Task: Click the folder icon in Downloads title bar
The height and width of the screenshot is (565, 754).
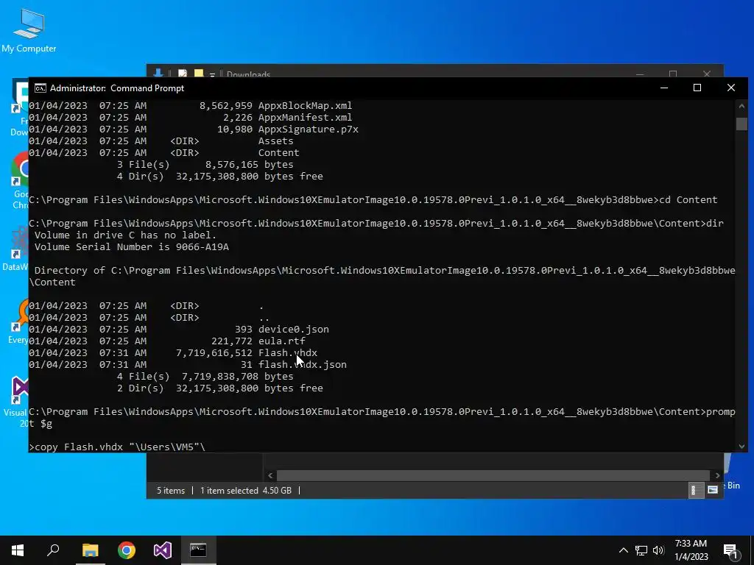Action: (199, 73)
